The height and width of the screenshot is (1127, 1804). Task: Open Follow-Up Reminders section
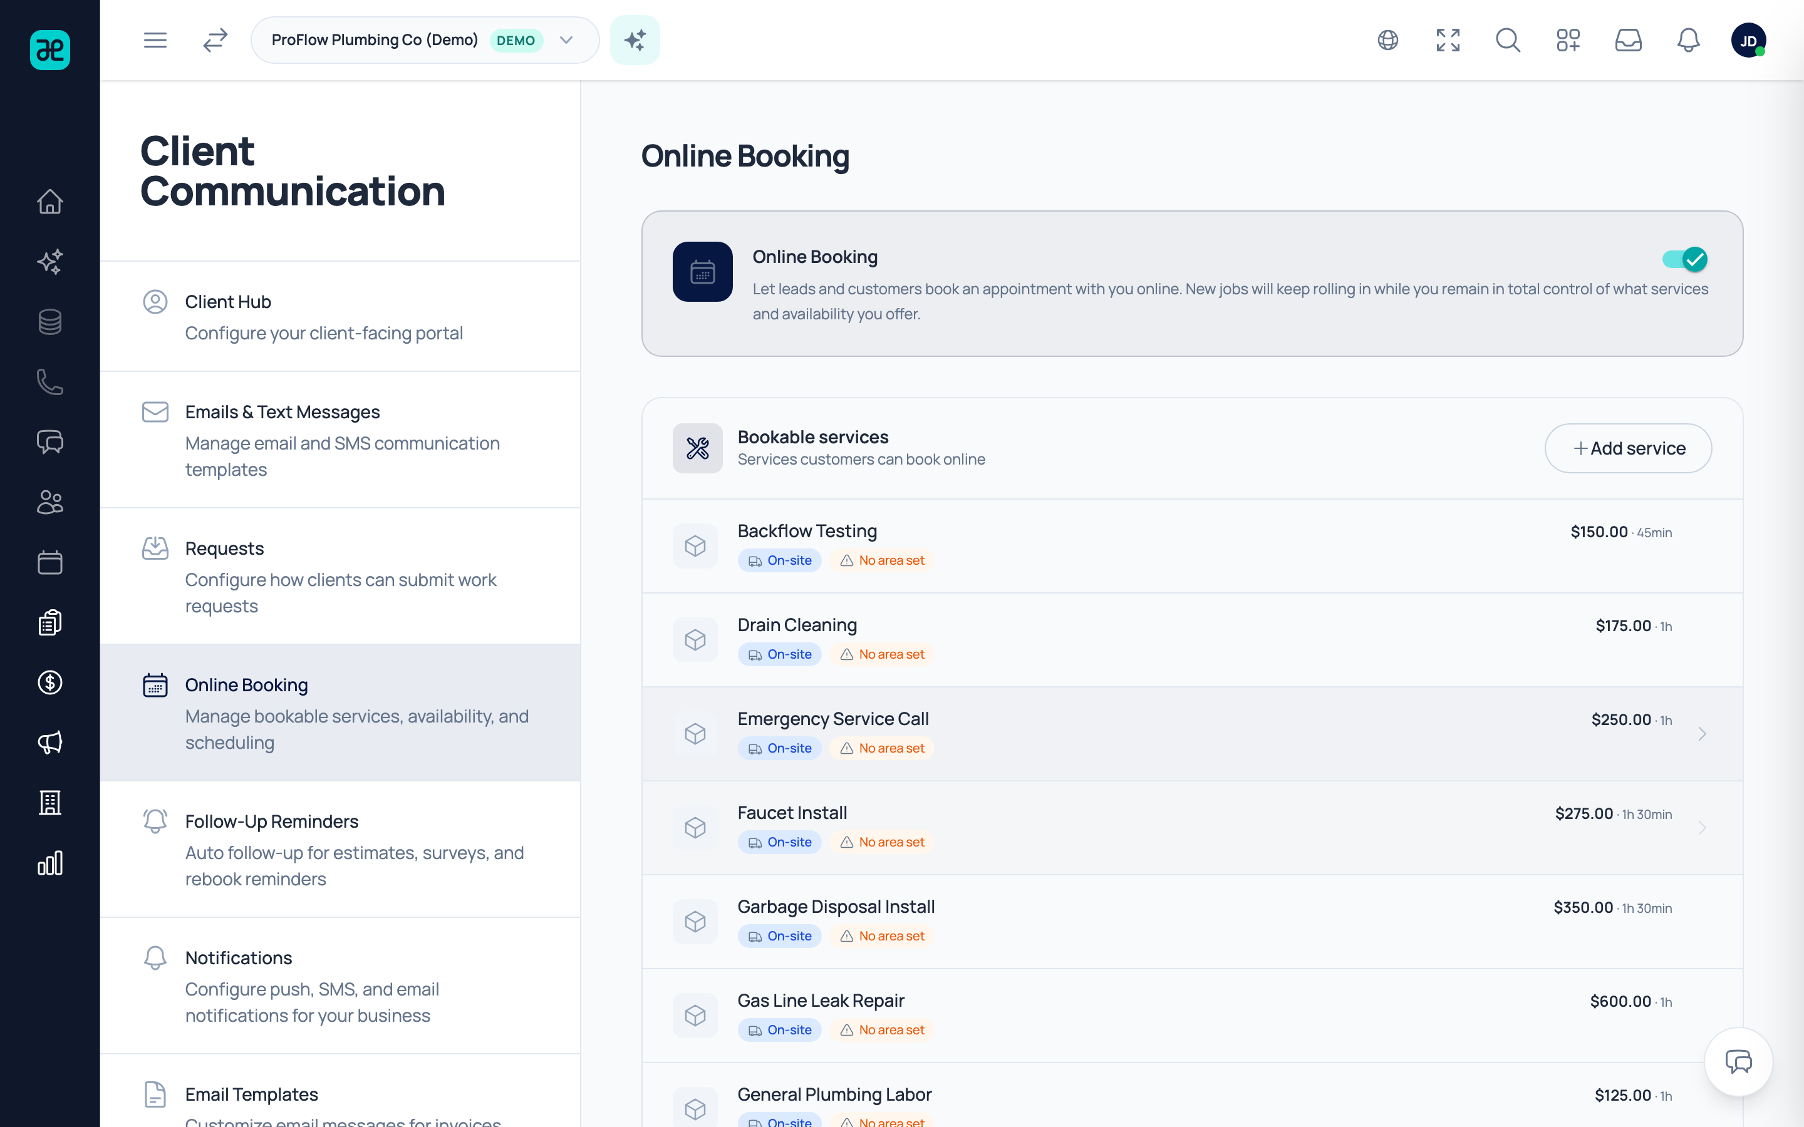point(340,849)
